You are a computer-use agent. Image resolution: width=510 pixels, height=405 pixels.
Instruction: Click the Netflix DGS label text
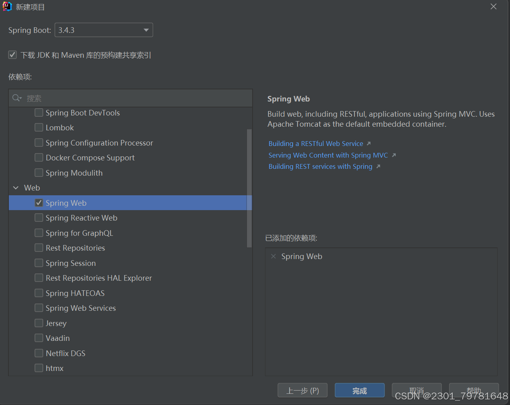coord(66,353)
